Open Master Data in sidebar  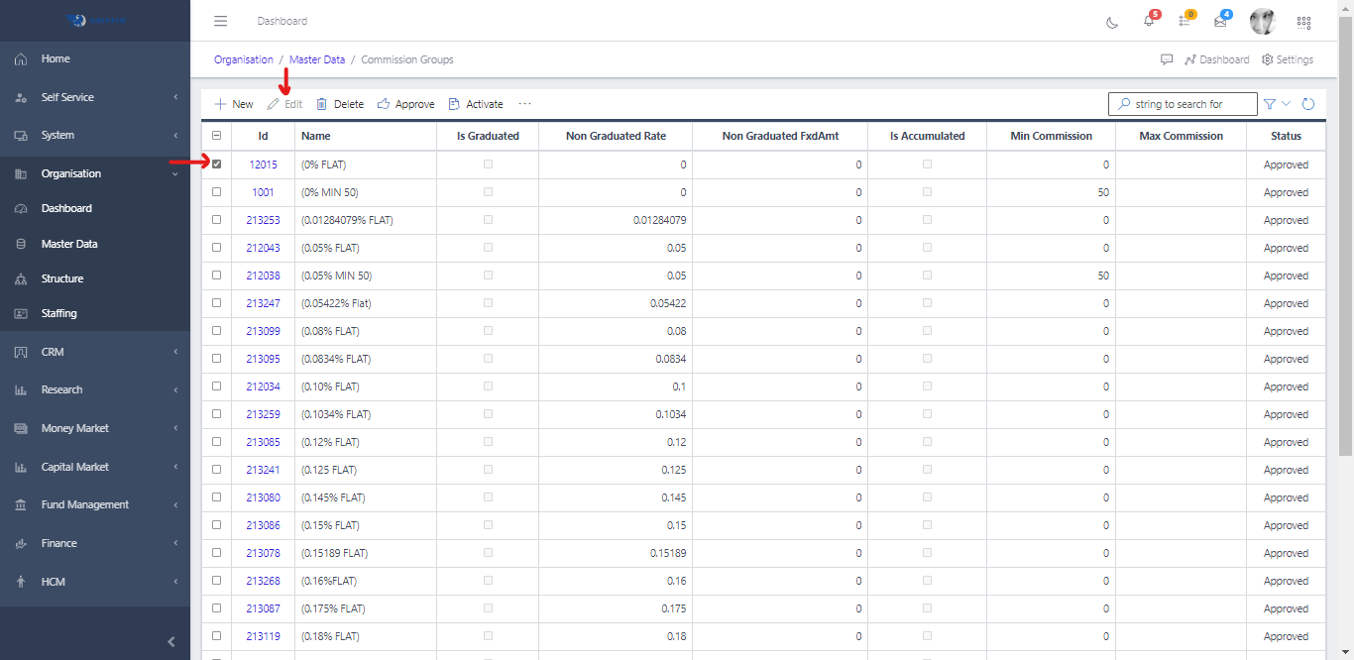pos(69,244)
